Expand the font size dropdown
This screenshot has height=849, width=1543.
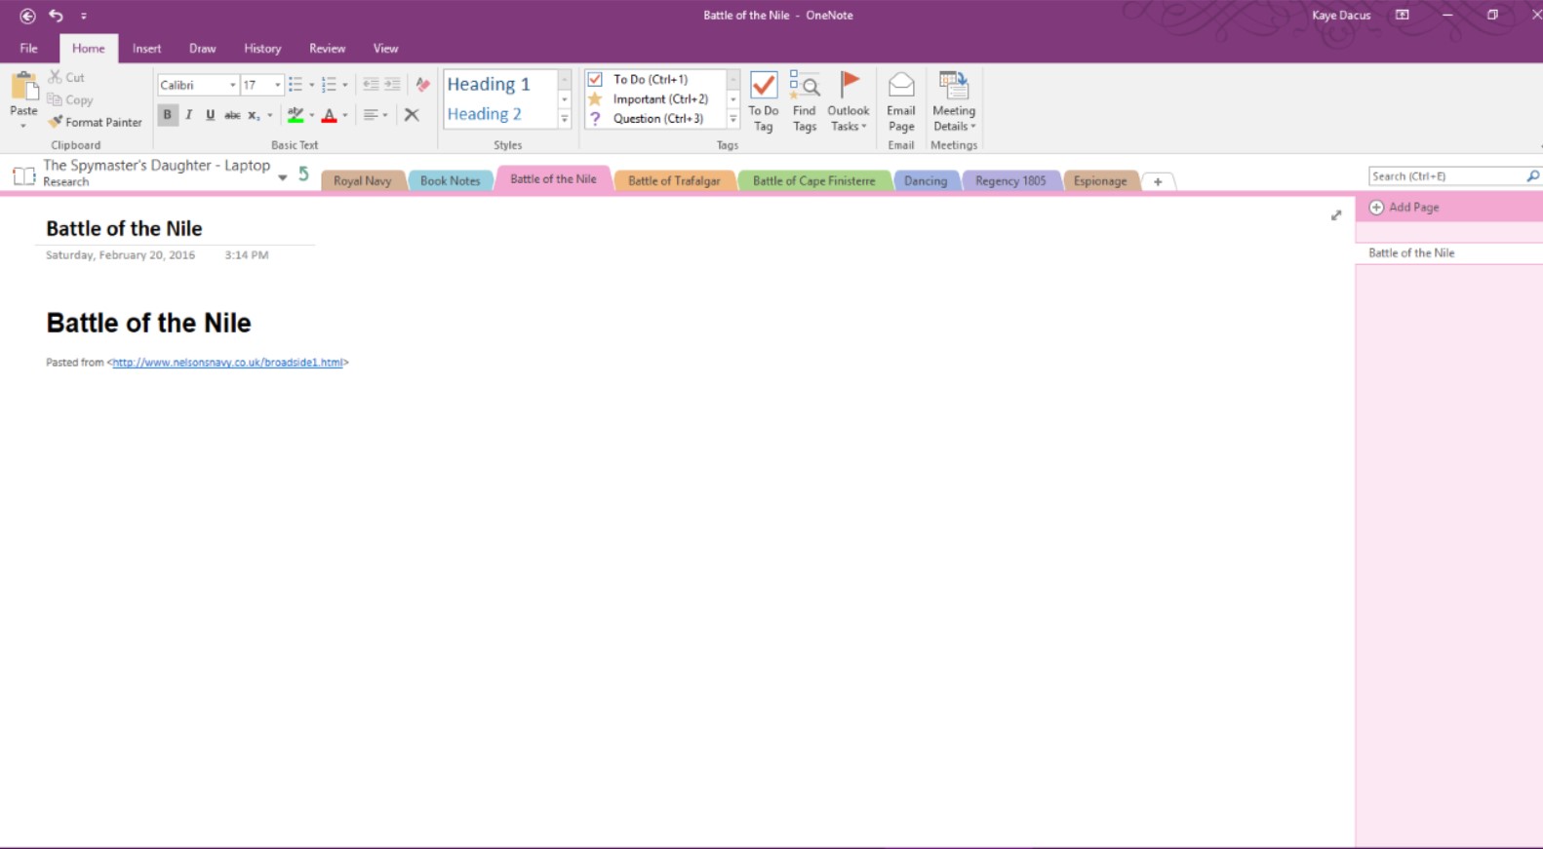tap(278, 86)
